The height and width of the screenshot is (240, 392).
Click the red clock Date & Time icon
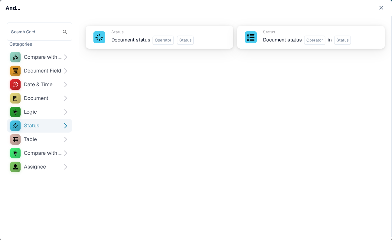pyautogui.click(x=15, y=85)
